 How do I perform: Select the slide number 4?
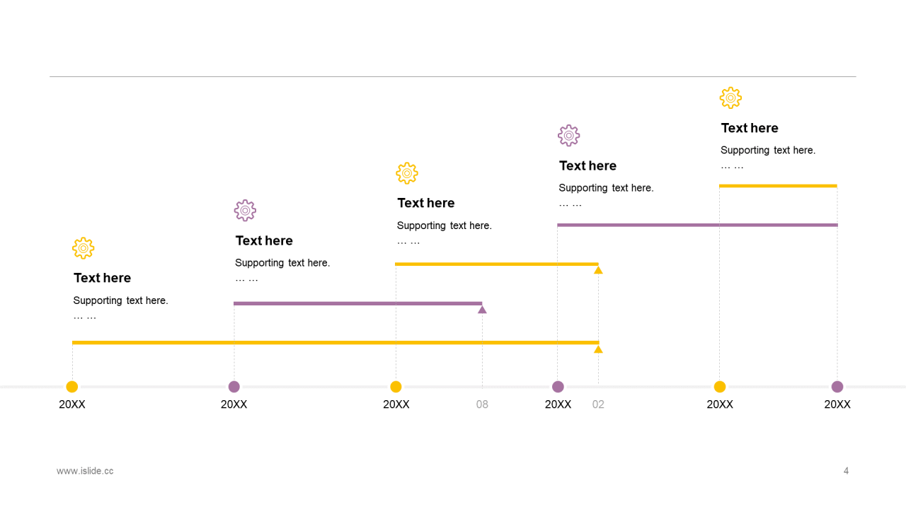click(846, 471)
